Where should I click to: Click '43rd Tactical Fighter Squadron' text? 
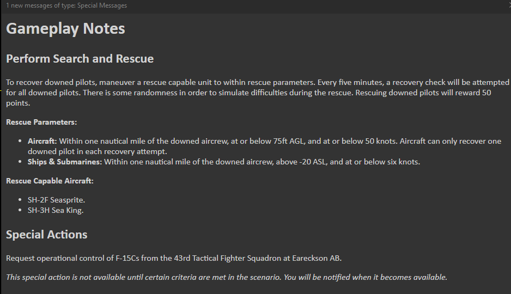coord(228,258)
